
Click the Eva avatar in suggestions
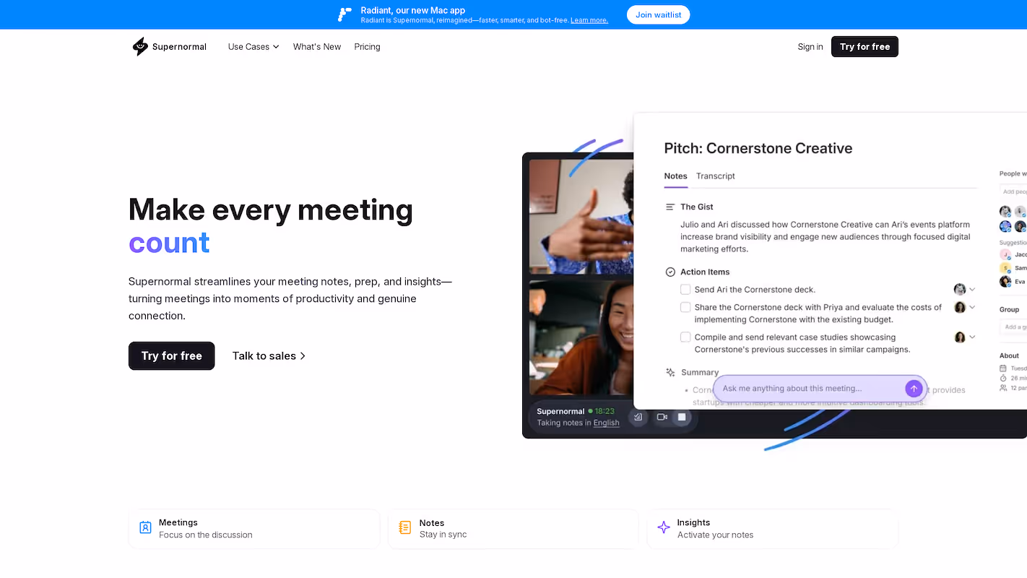pyautogui.click(x=1005, y=281)
